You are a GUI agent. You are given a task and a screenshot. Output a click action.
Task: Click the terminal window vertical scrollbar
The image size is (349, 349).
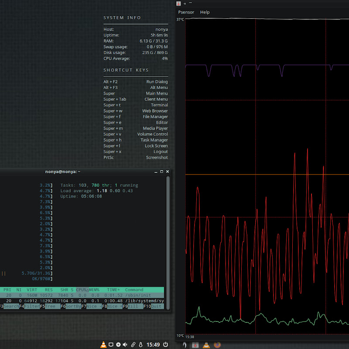point(168,243)
